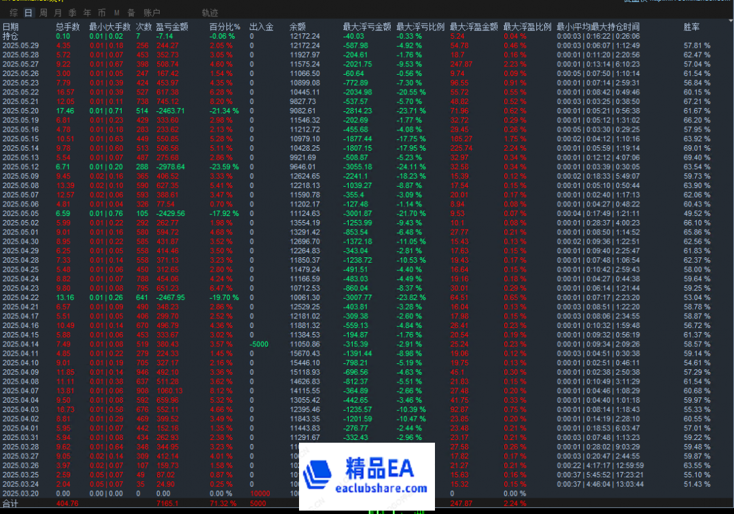Select the 周 (weekly) tab

coord(43,13)
